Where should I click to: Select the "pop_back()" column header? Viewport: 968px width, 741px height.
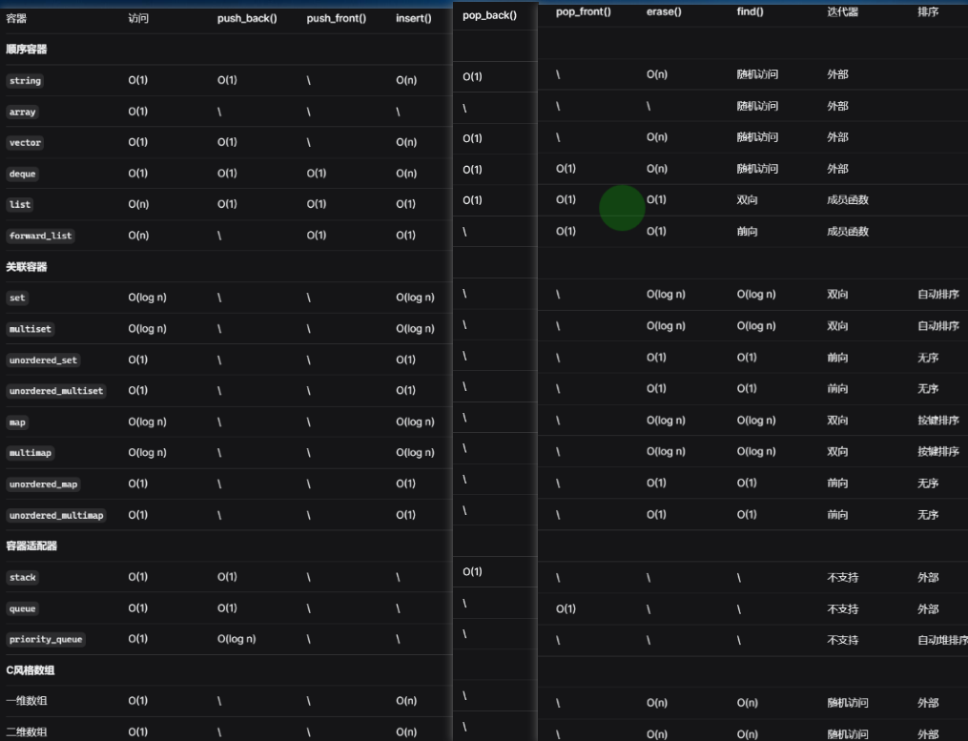click(x=489, y=15)
